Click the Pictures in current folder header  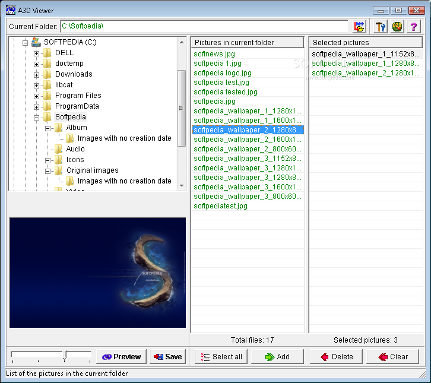click(248, 42)
